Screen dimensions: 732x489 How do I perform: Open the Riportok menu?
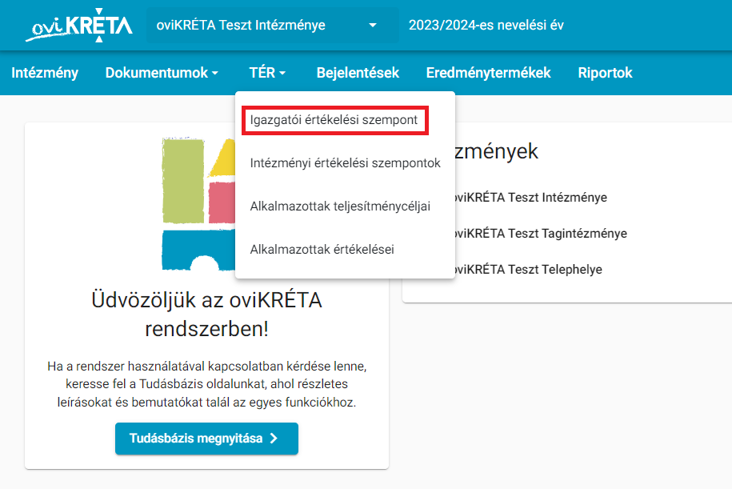(605, 73)
